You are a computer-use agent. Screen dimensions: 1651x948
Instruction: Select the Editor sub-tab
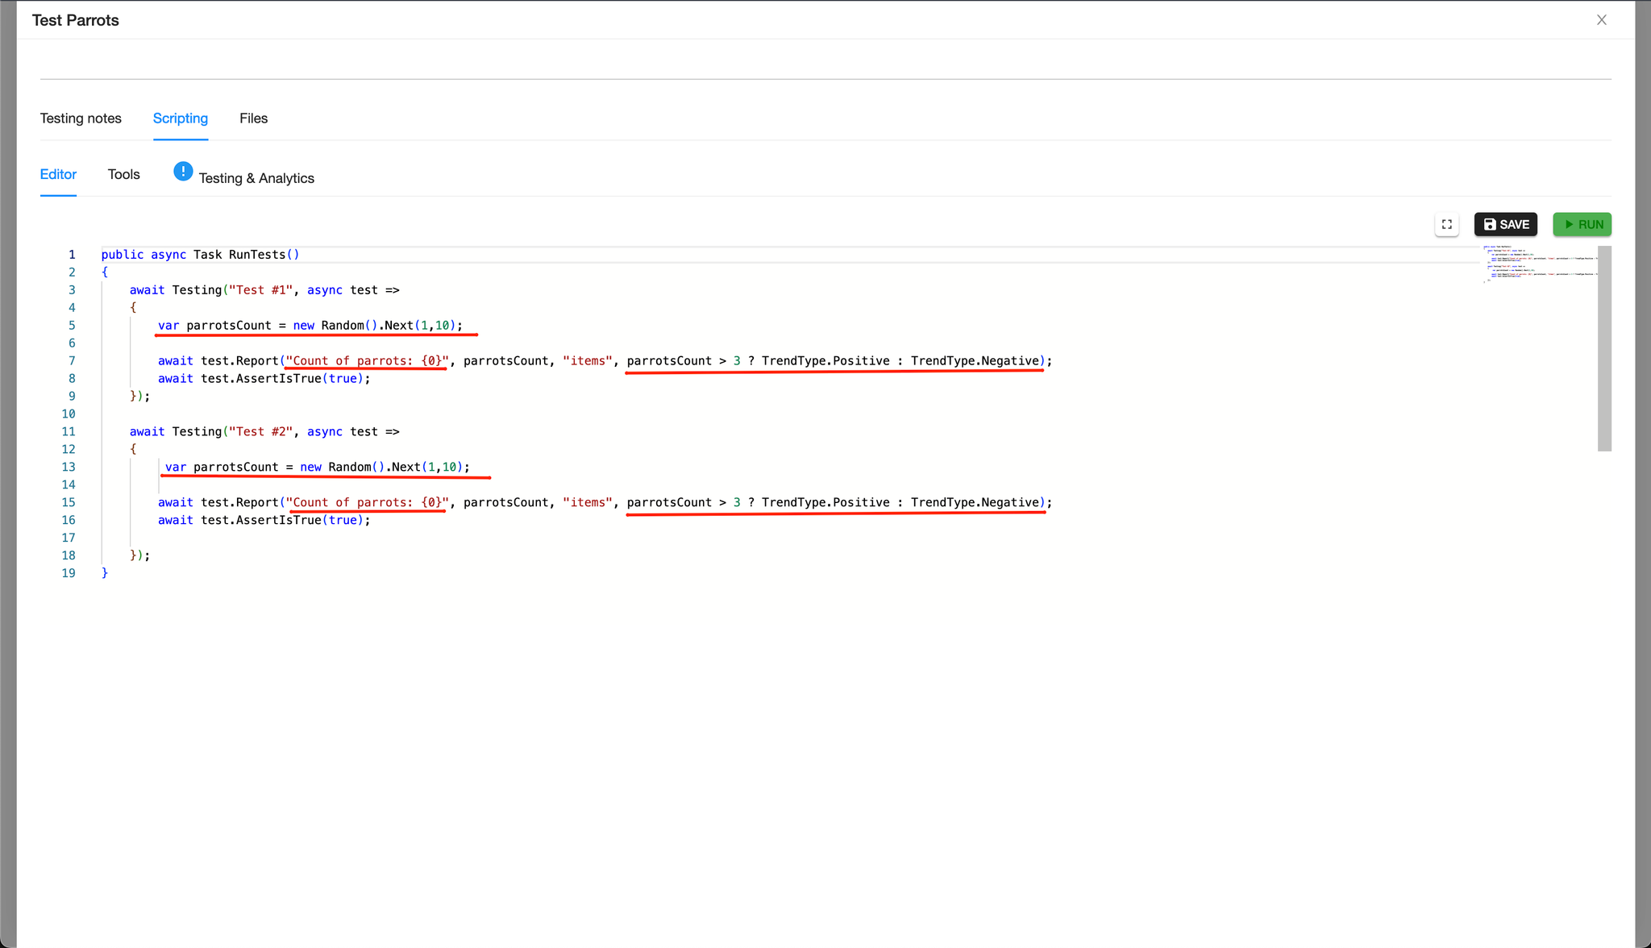[x=58, y=175]
